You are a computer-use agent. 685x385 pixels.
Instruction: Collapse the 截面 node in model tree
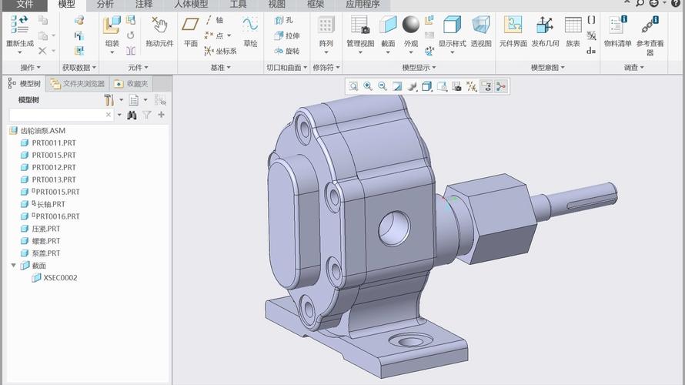[x=14, y=265]
